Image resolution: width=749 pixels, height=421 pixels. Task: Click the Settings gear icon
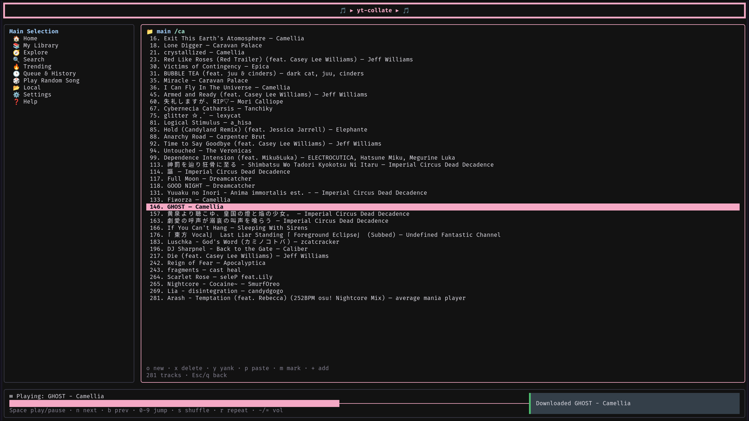tap(16, 95)
